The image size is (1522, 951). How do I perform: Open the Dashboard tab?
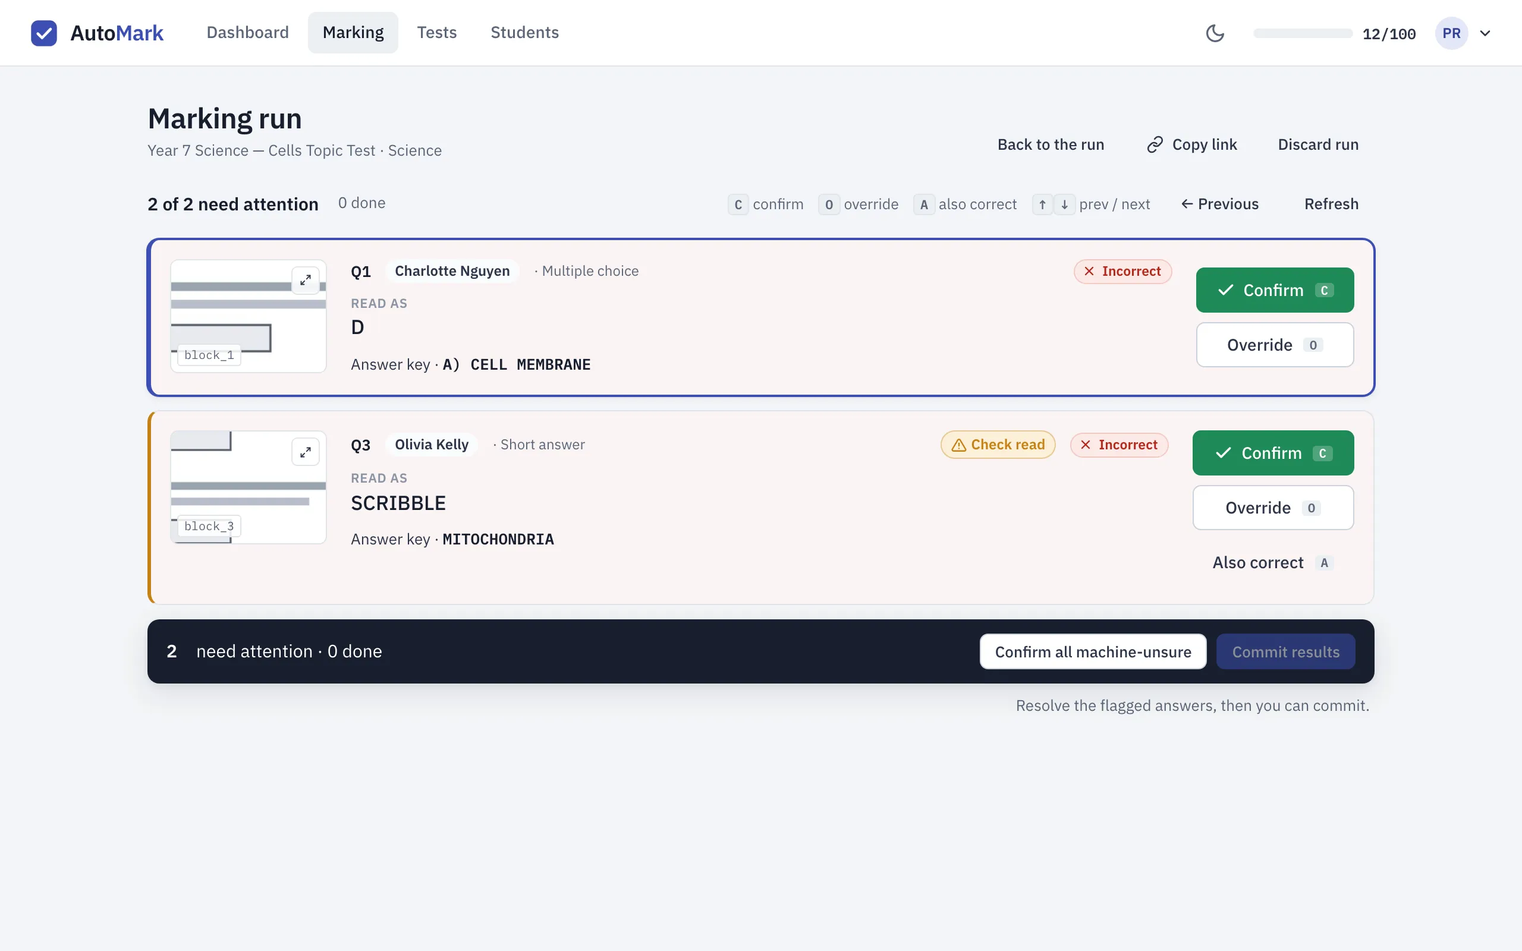point(248,33)
